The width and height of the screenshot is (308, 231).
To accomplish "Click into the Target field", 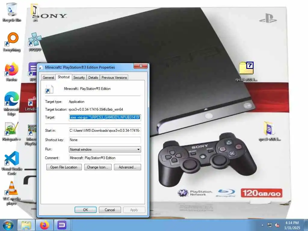I will tap(105, 118).
